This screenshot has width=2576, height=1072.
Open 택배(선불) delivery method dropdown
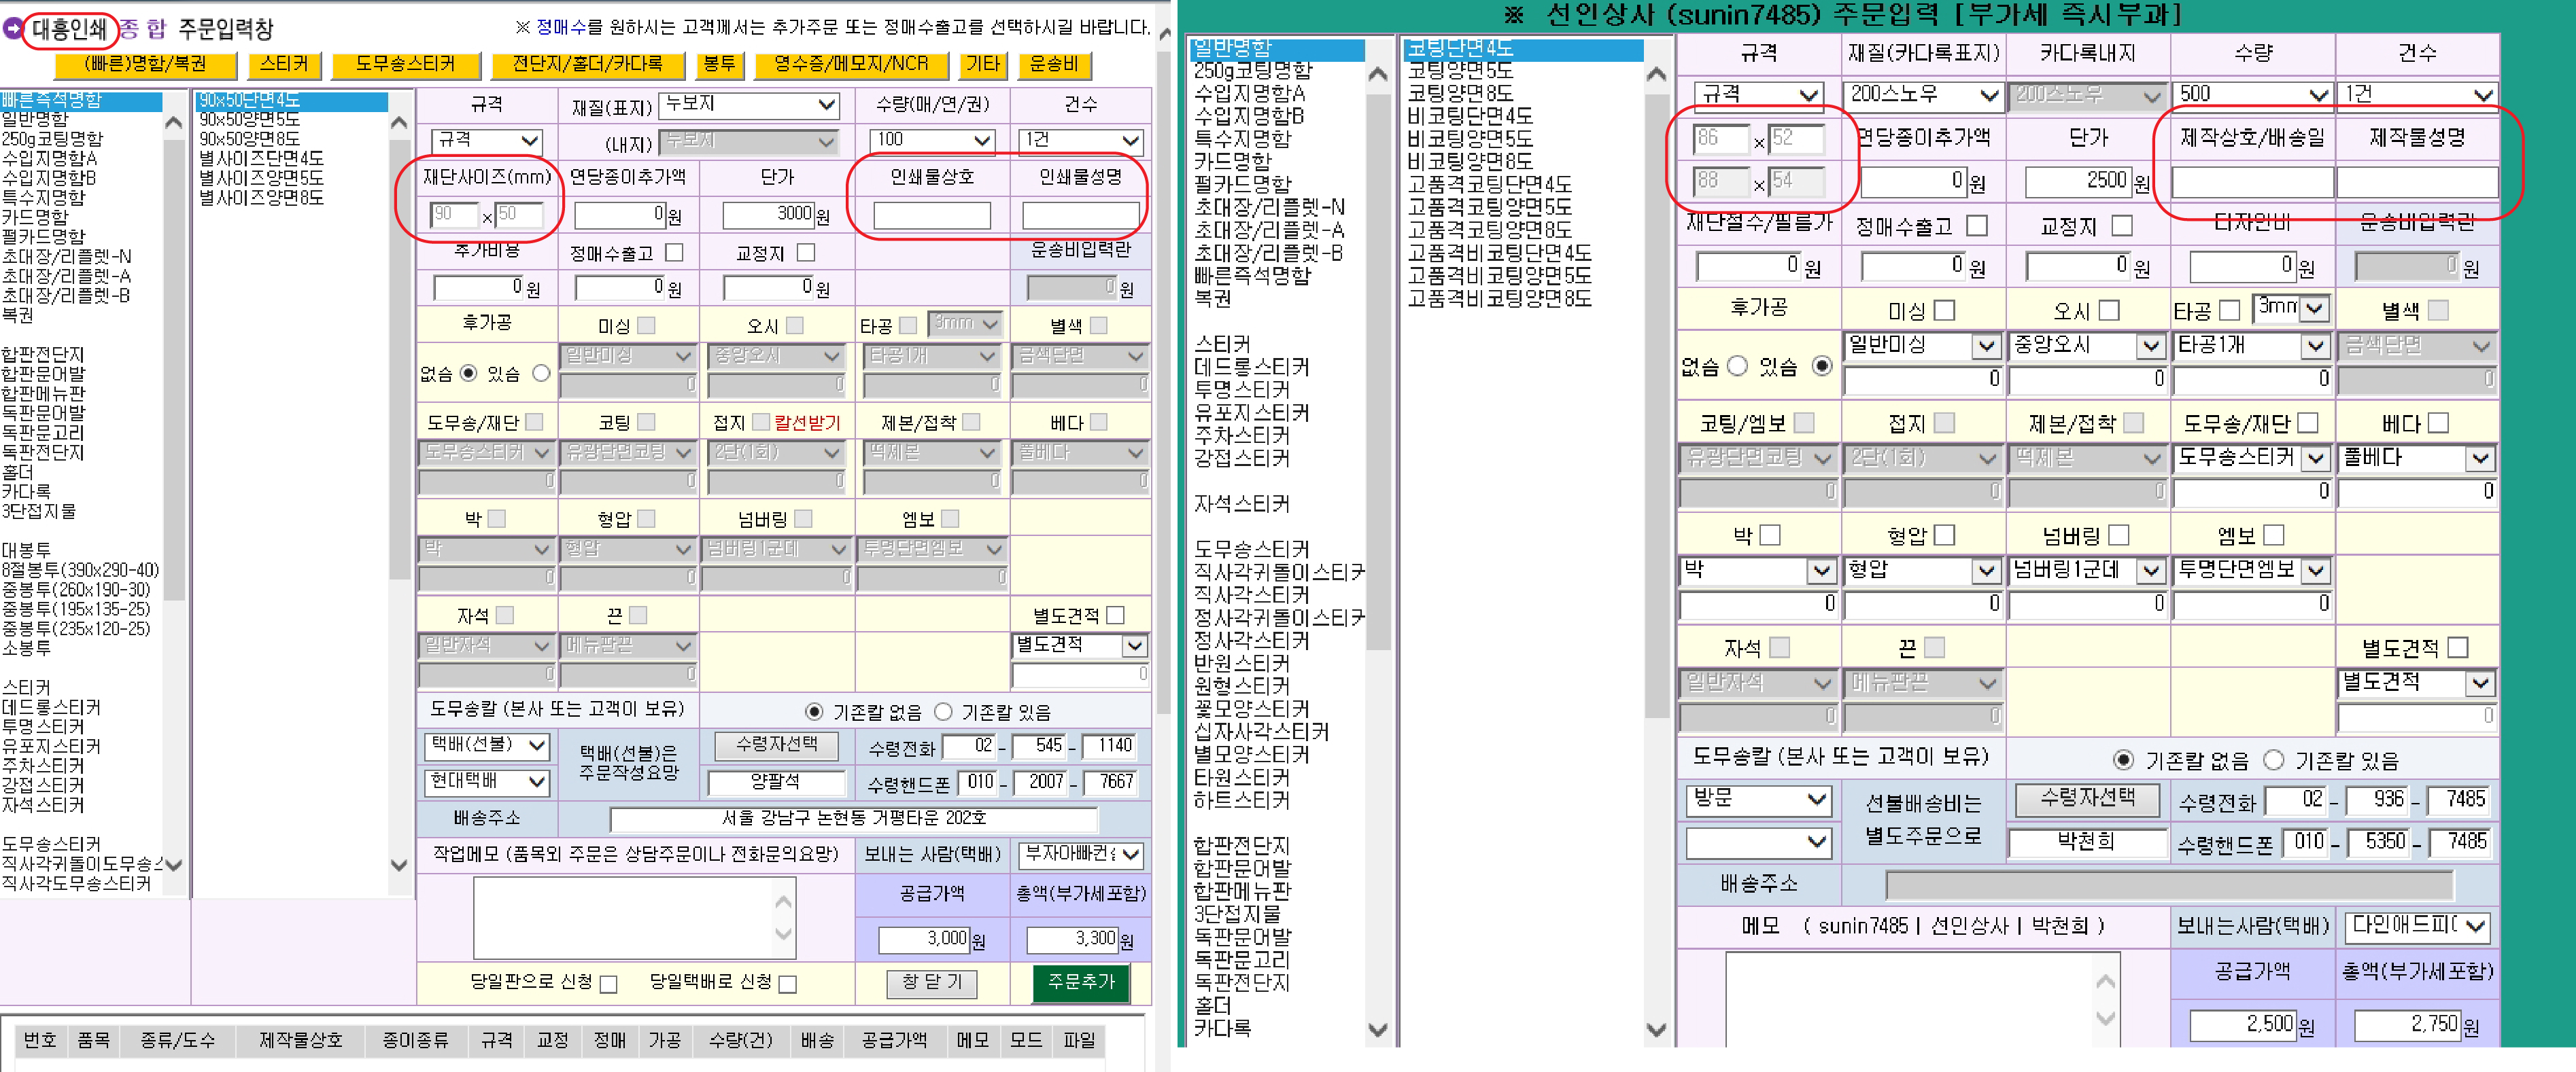(487, 745)
